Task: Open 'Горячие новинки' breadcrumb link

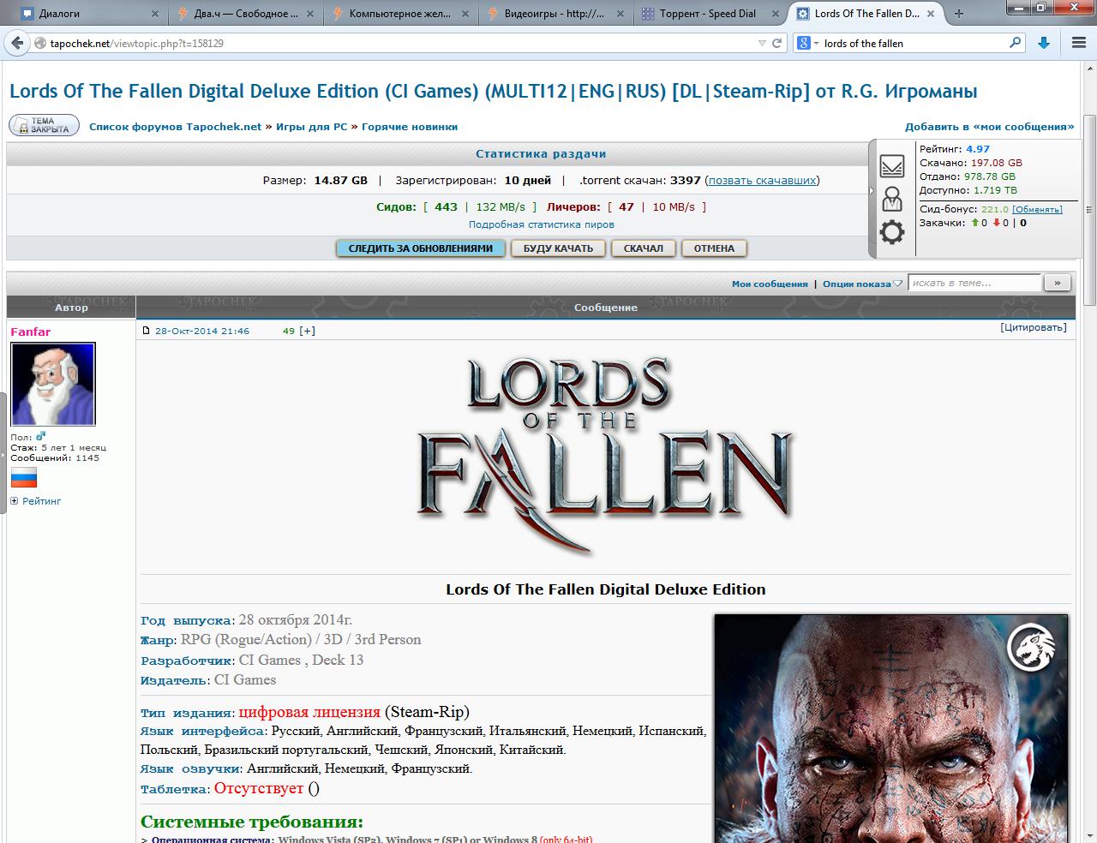Action: coord(410,127)
